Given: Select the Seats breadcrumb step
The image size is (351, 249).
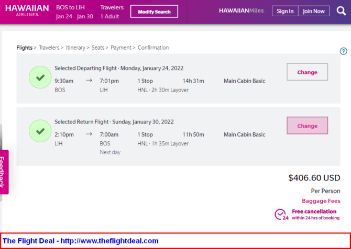Looking at the screenshot, I should click(98, 48).
